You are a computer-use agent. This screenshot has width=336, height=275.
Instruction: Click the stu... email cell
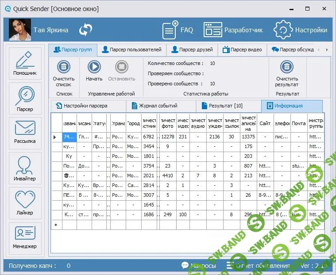pos(299,166)
